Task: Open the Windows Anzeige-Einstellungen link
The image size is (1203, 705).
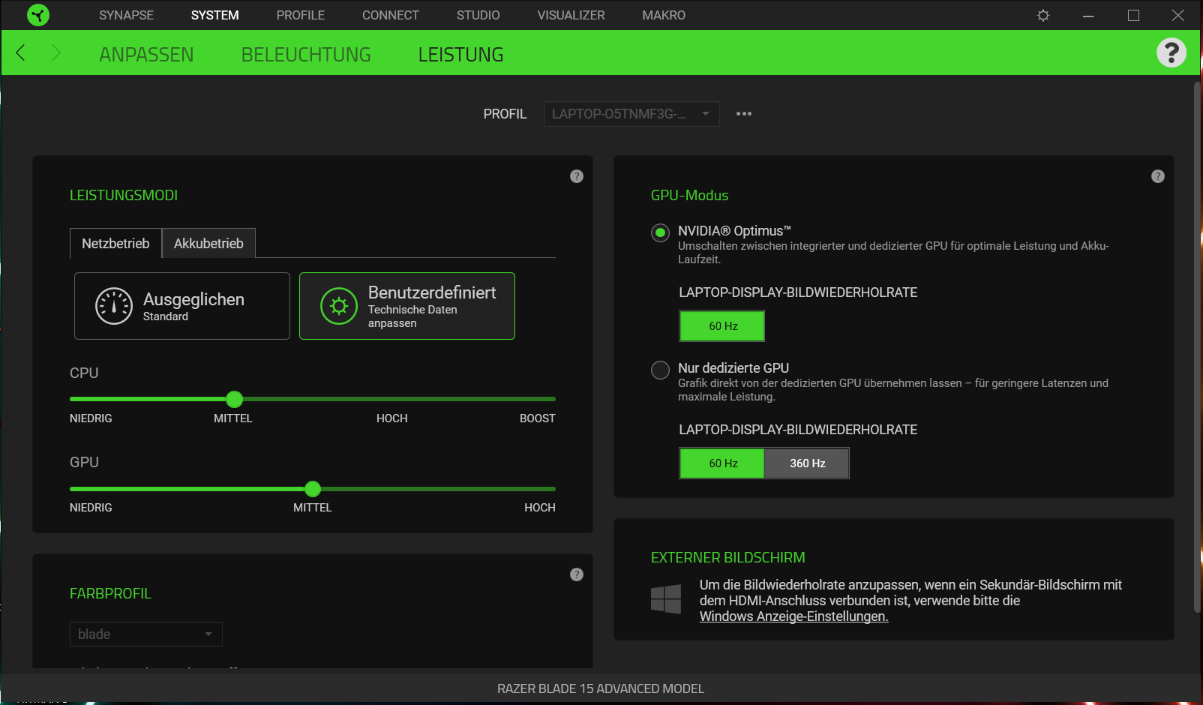Action: [793, 616]
